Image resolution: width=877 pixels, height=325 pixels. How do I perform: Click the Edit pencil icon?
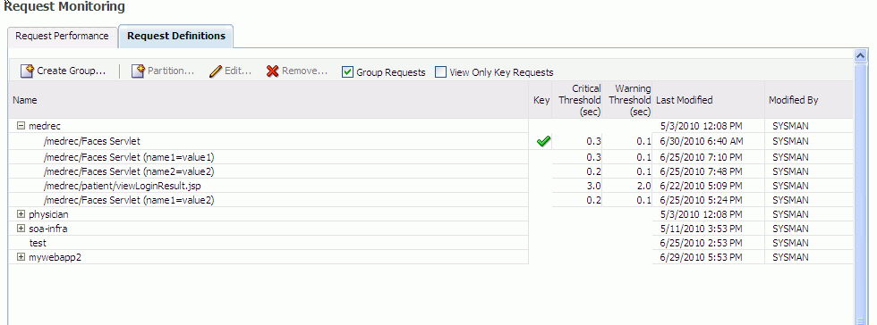[x=216, y=71]
